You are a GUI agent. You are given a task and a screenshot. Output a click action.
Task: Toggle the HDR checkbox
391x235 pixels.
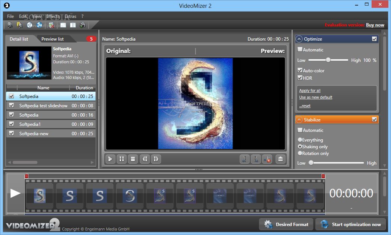pyautogui.click(x=300, y=78)
